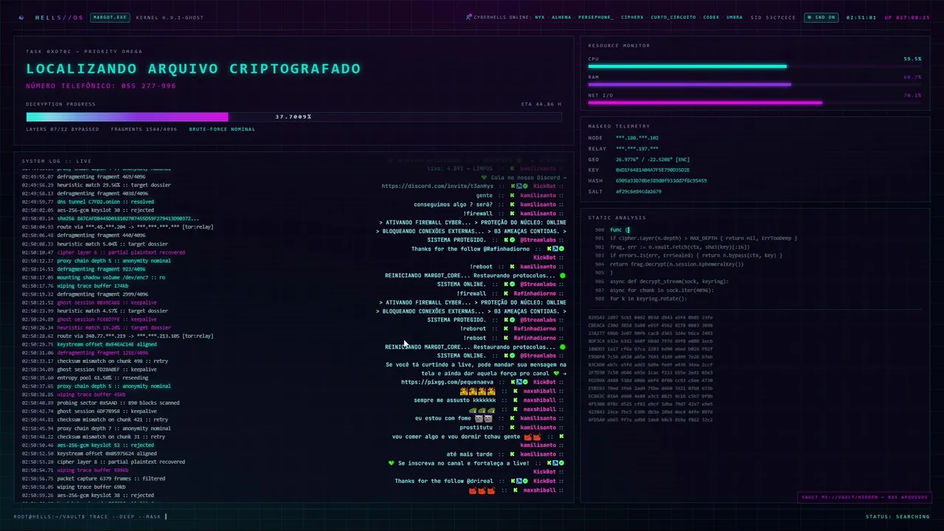Select online user ALHENA in top bar
Image resolution: width=944 pixels, height=531 pixels.
(x=561, y=17)
